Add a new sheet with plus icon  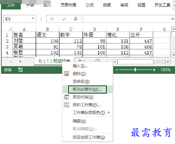click(98, 61)
